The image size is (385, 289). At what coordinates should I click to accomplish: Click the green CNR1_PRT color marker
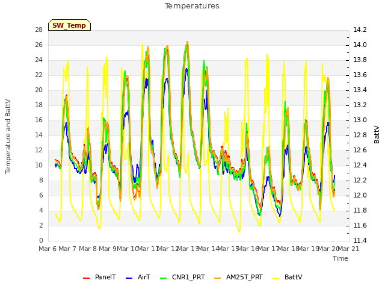coord(163,278)
